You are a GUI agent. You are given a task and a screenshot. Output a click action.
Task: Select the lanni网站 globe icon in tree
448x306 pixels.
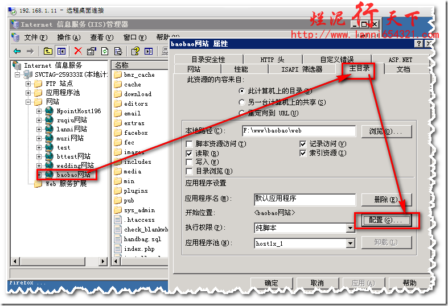click(49, 129)
